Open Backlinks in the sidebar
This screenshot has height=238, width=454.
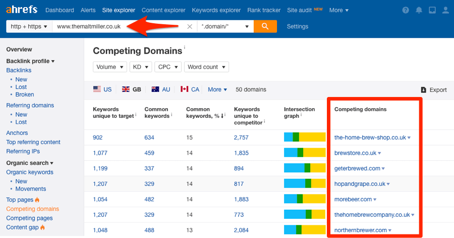click(x=19, y=70)
